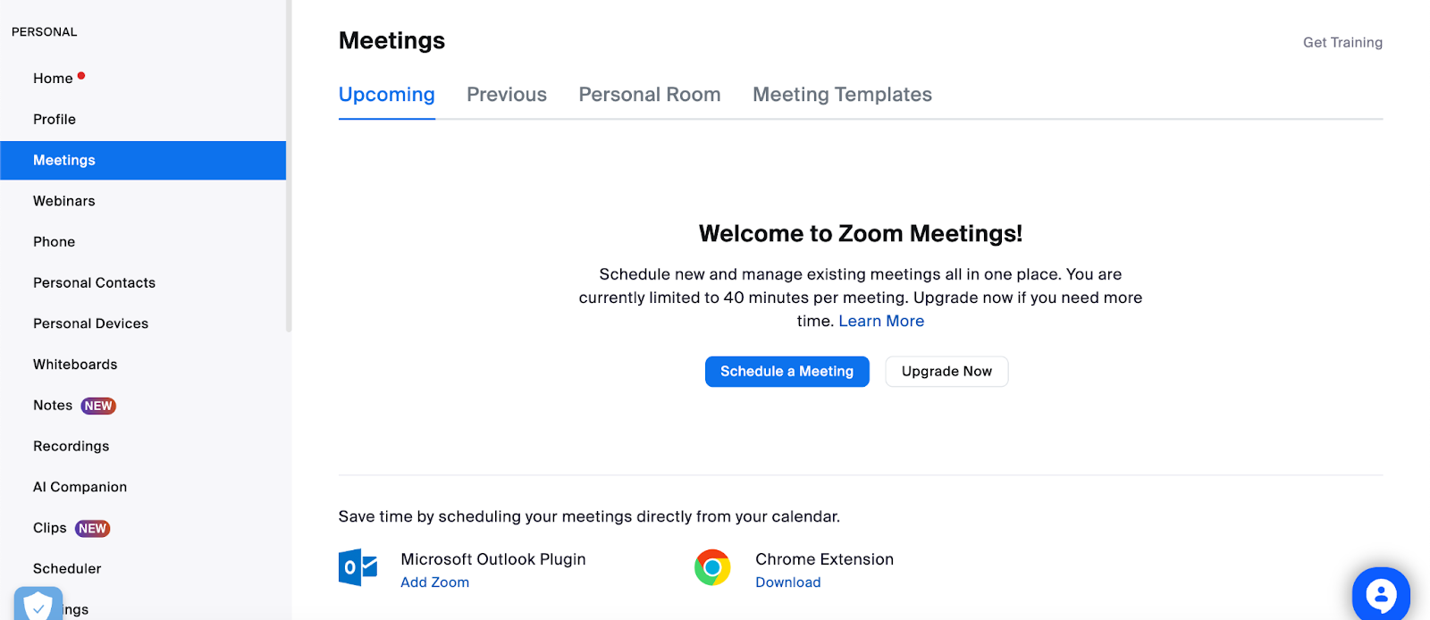Image resolution: width=1430 pixels, height=620 pixels.
Task: Click Download under Chrome Extension
Action: pyautogui.click(x=787, y=582)
